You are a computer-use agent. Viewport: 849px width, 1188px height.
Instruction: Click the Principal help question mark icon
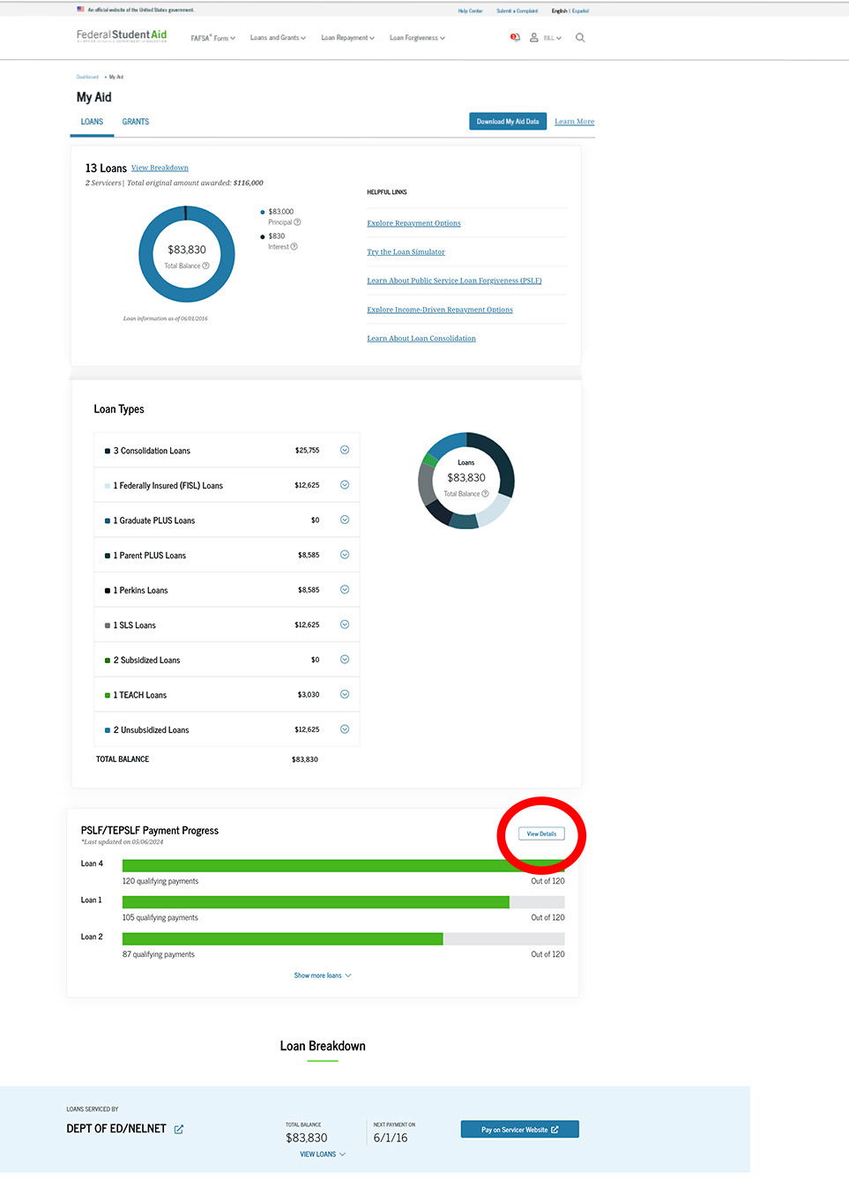297,222
